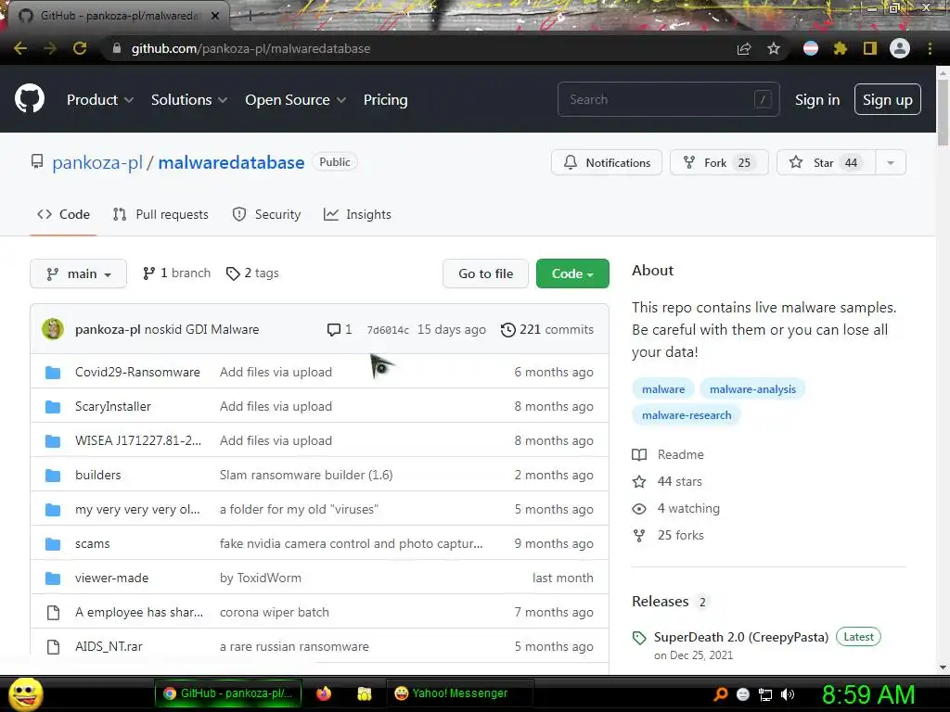
Task: Open SuperDeath 2.0 (CreepyPasta) release
Action: 741,637
